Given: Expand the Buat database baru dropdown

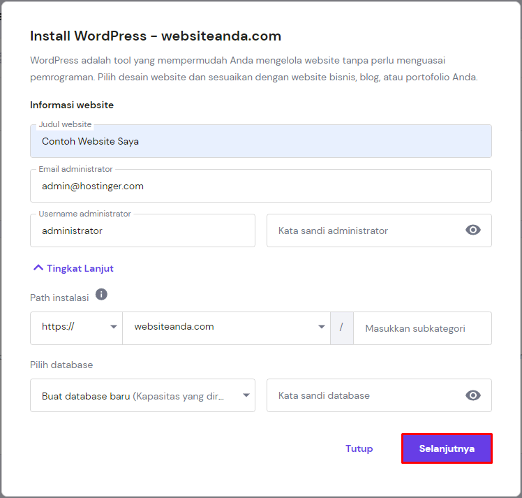Looking at the screenshot, I should [x=142, y=395].
